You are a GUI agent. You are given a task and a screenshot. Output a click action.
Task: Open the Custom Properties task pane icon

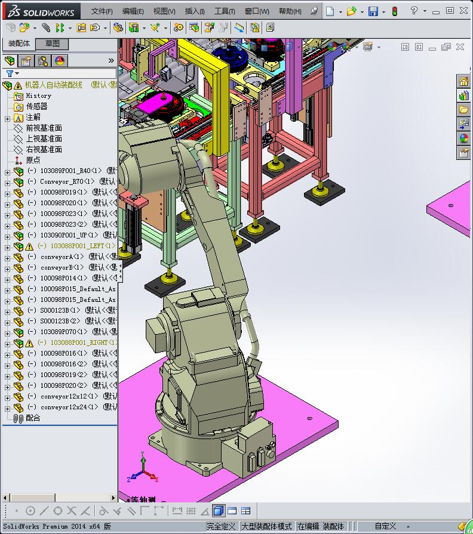click(x=463, y=153)
